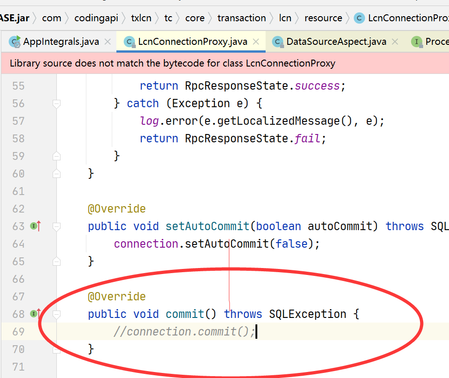
Task: Click the library source mismatch warning banner
Action: [225, 63]
